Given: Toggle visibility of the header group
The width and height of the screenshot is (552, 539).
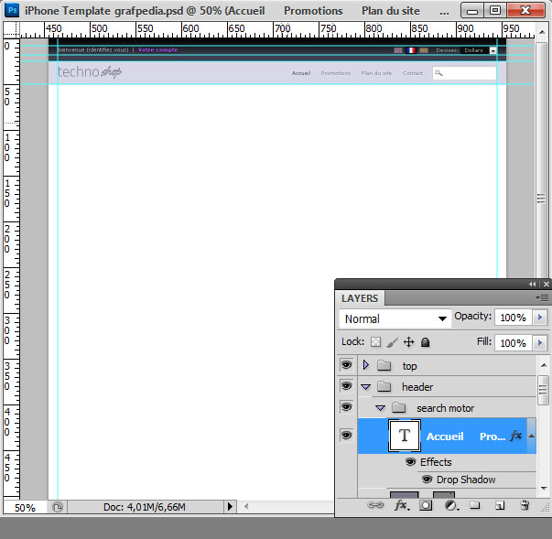Looking at the screenshot, I should pos(346,386).
